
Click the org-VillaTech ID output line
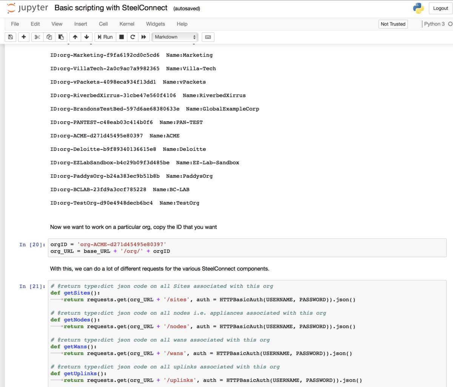(x=133, y=68)
